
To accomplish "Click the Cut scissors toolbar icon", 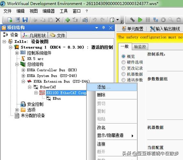I will click(35, 20).
